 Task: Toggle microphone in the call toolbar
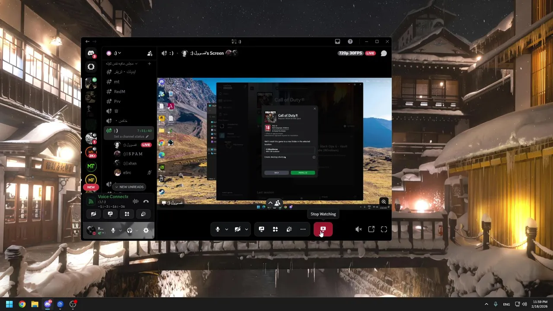tap(218, 229)
